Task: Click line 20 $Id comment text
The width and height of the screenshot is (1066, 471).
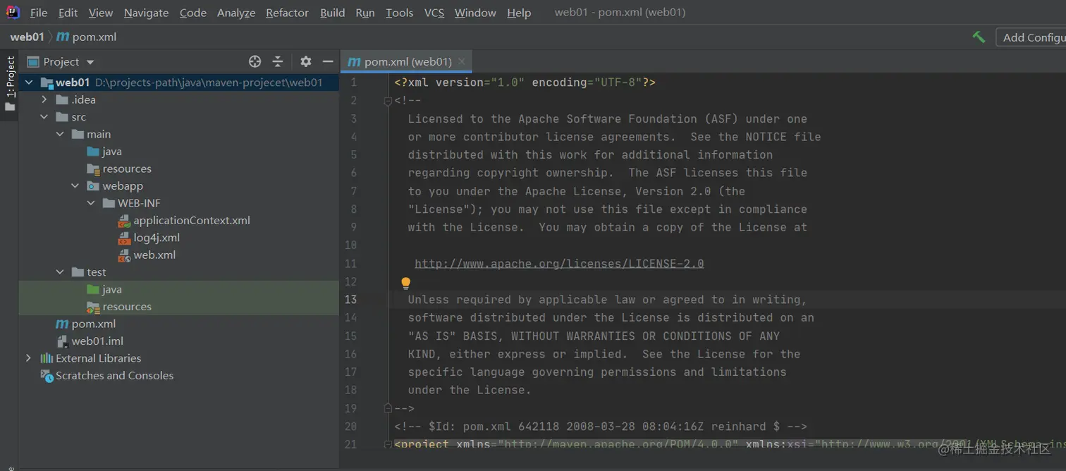Action: [601, 427]
